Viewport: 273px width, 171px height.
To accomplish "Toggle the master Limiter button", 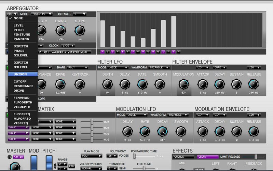I will (18, 157).
